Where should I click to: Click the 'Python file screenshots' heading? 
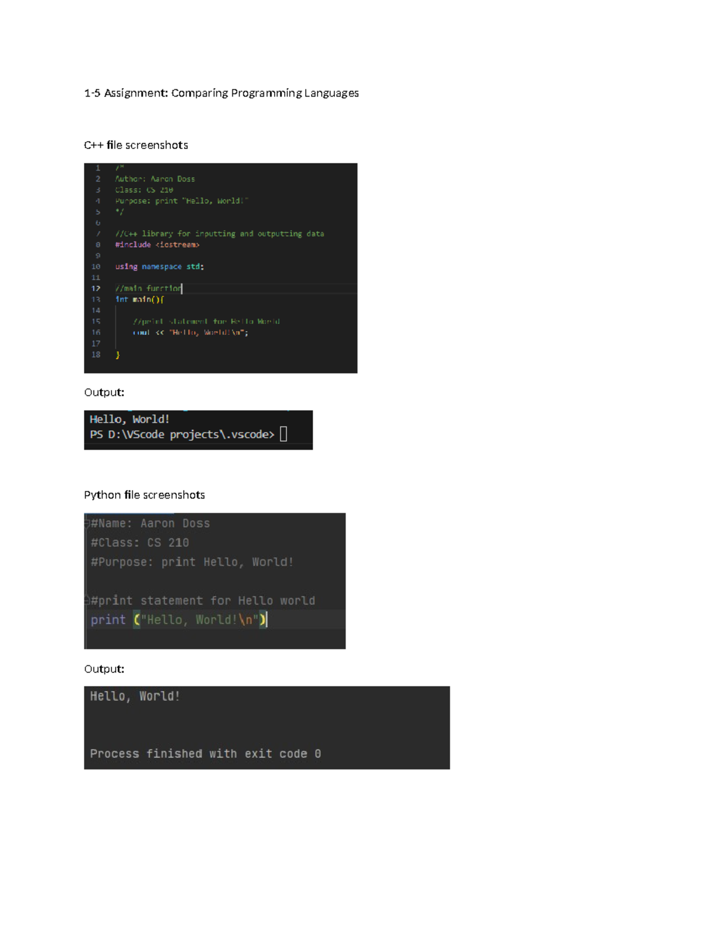(x=144, y=495)
